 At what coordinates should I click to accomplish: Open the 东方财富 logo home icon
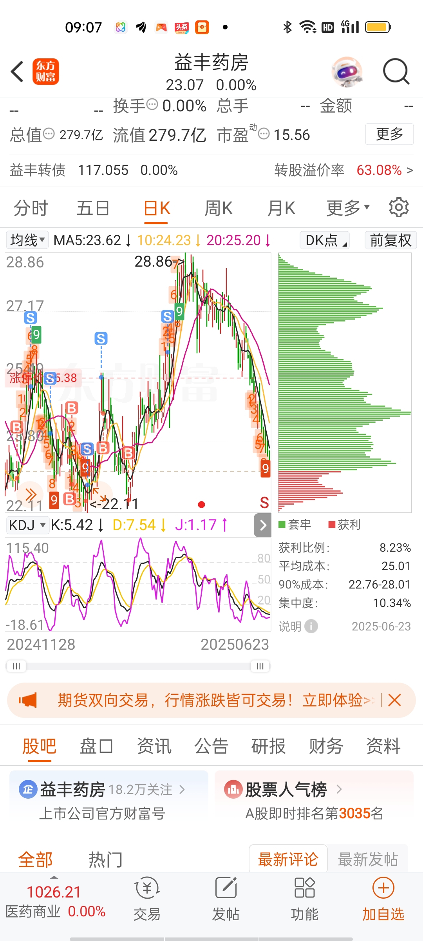click(45, 71)
